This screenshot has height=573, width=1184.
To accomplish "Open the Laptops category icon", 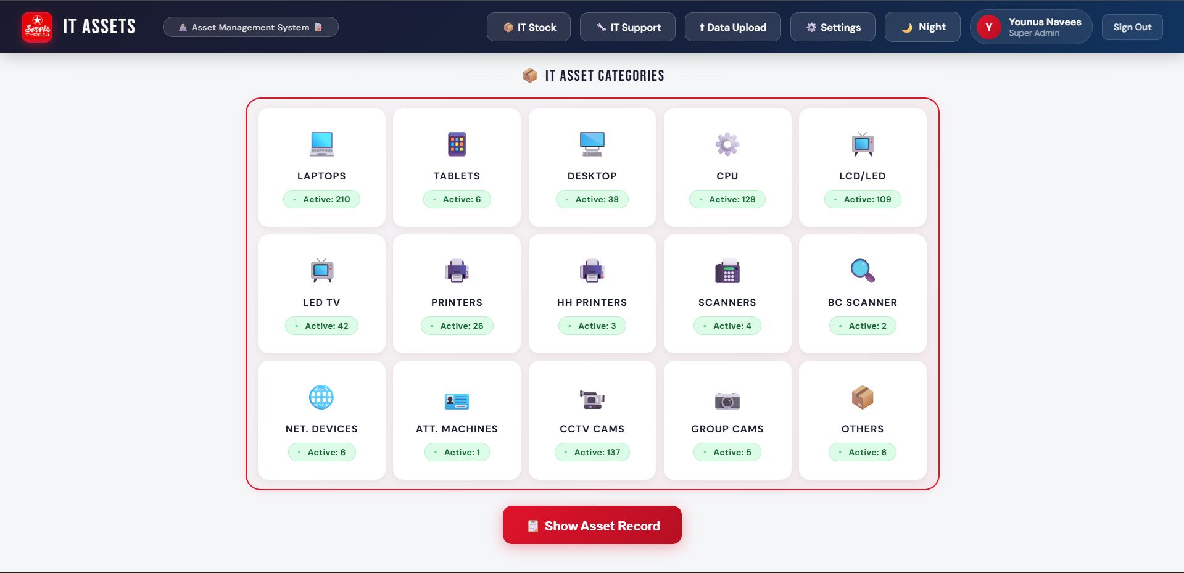I will tap(321, 144).
